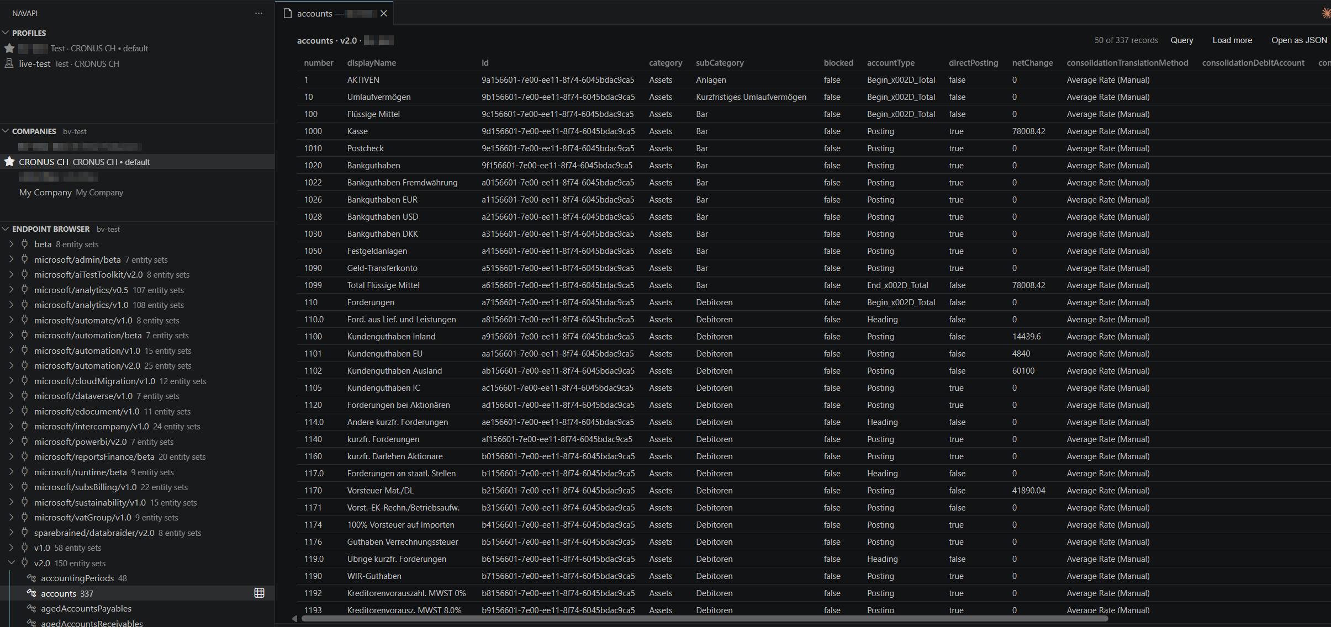The height and width of the screenshot is (627, 1331).
Task: Click the plug icon next to beta endpoint
Action: (24, 244)
